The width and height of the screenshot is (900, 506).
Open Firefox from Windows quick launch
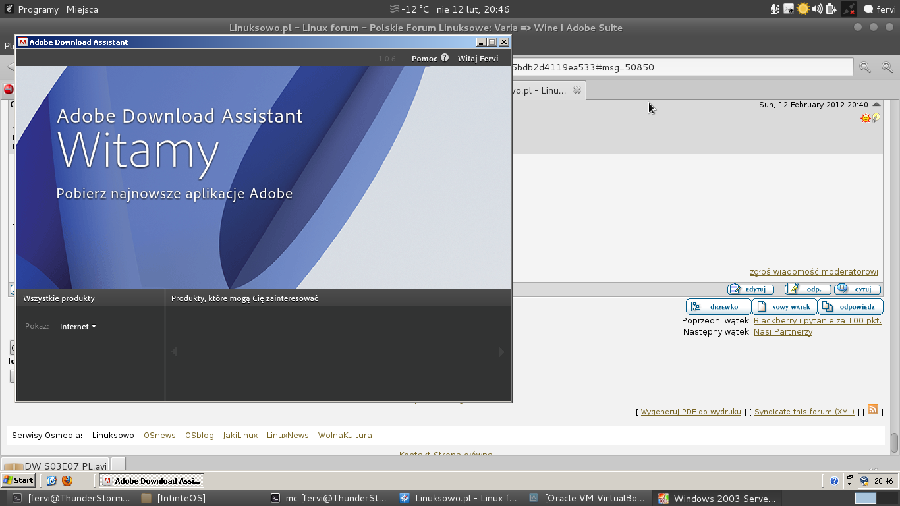pyautogui.click(x=67, y=481)
